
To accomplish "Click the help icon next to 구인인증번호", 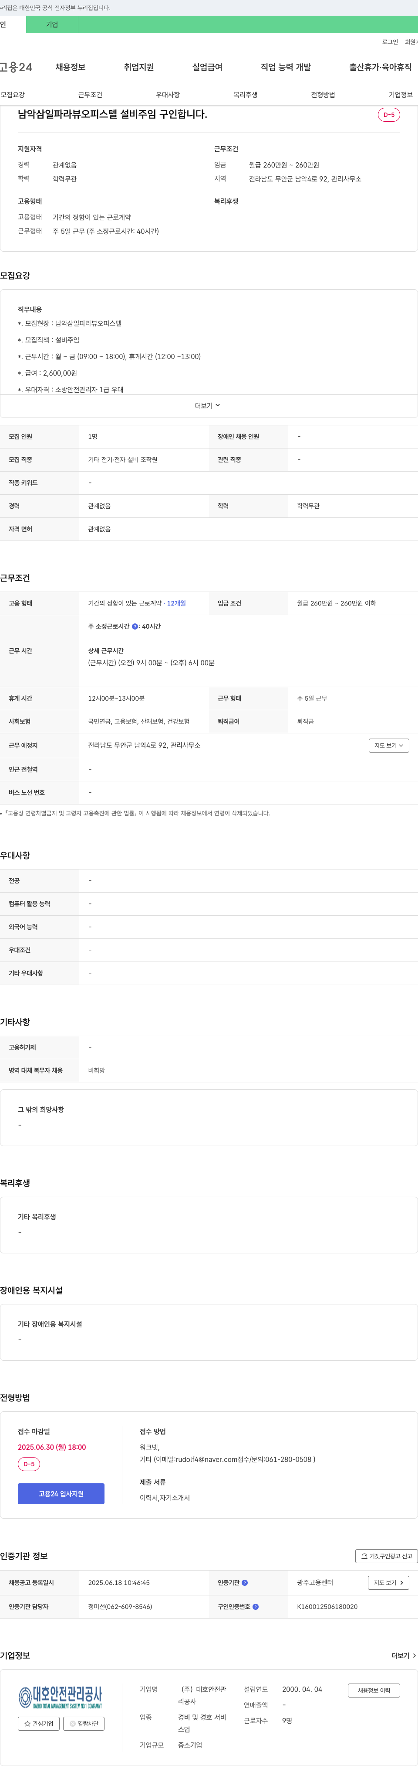I will (256, 1606).
